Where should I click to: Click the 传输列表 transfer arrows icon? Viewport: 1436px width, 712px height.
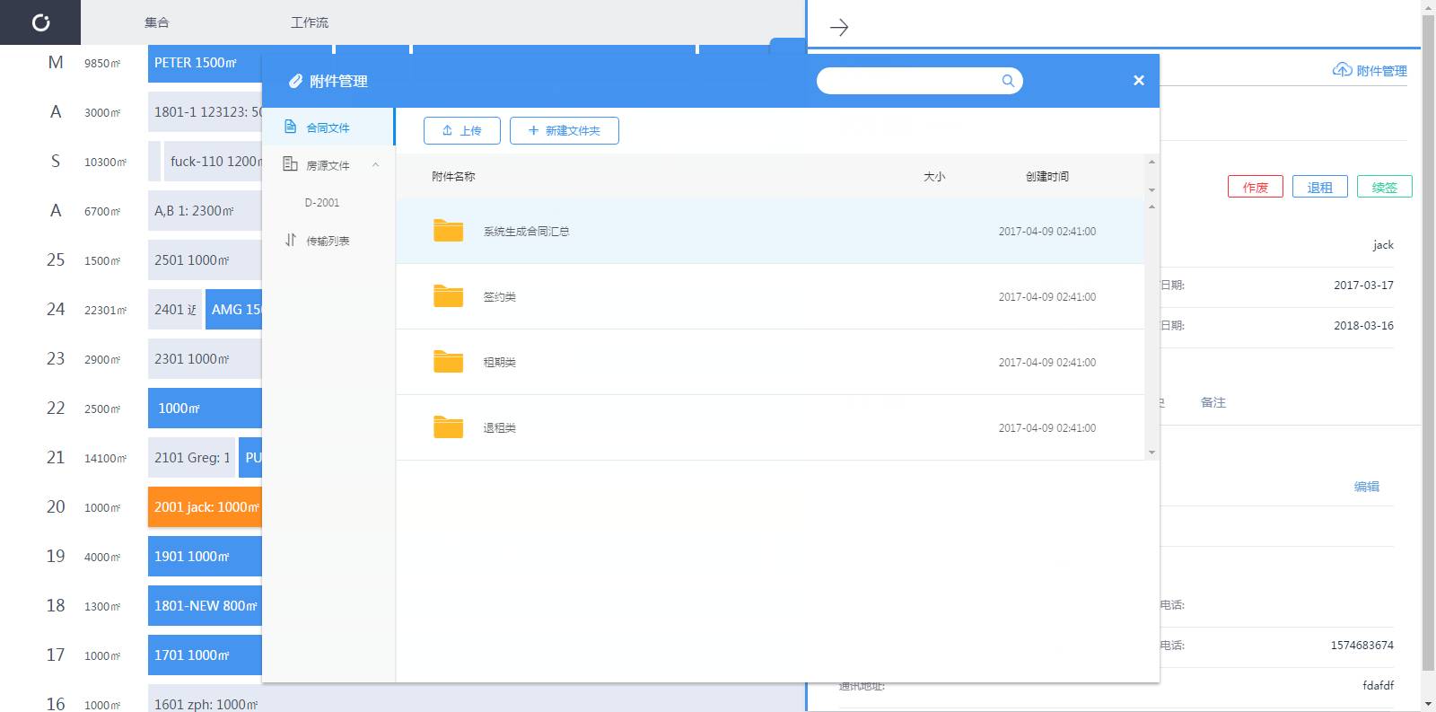tap(290, 240)
